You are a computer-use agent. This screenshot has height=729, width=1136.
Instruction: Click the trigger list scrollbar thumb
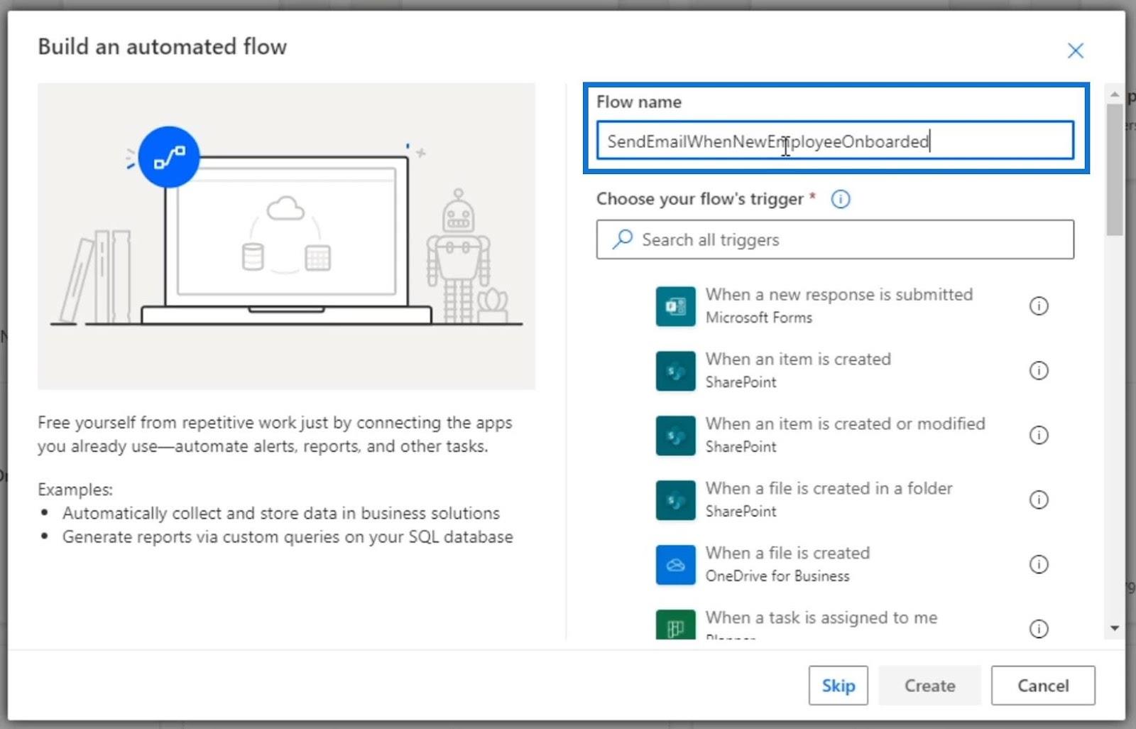(1114, 169)
